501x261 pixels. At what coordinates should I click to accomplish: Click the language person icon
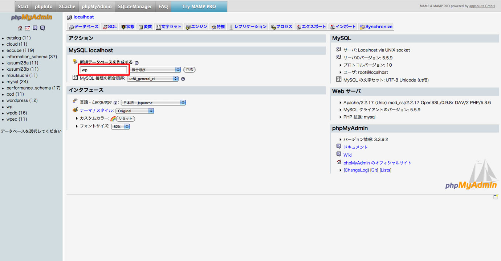click(x=75, y=101)
